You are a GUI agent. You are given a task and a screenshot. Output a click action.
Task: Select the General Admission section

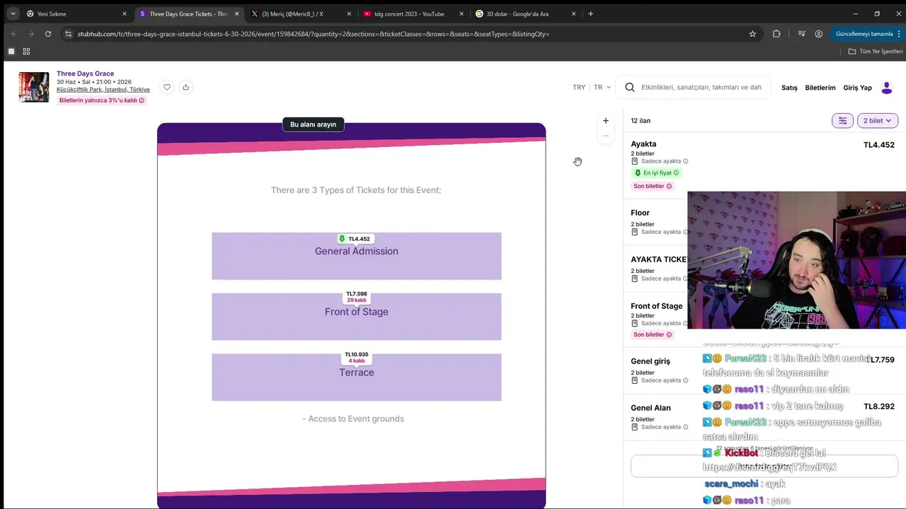point(356,256)
